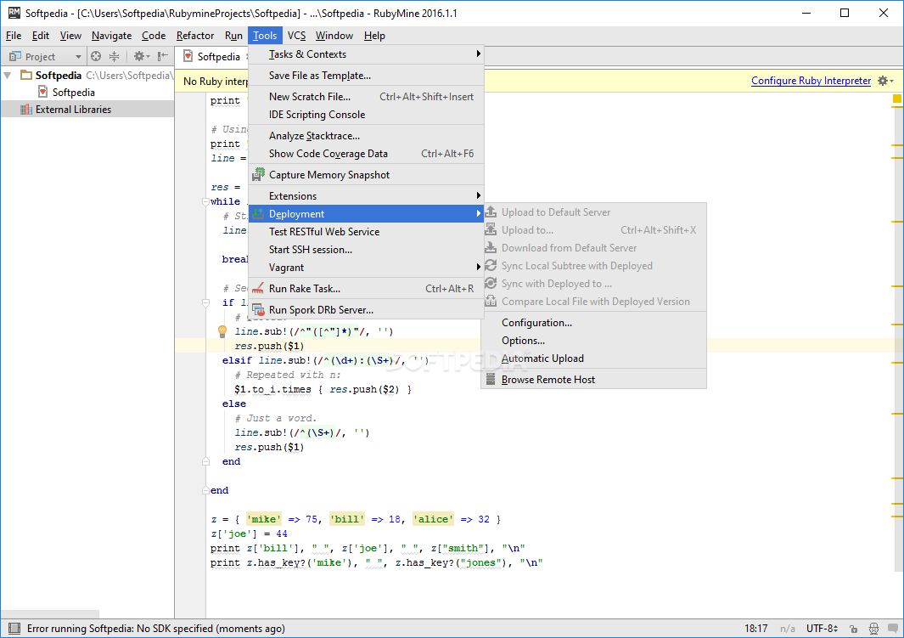The image size is (904, 638).
Task: Select the Softpedia Ruby file icon in tree
Action: 42,92
